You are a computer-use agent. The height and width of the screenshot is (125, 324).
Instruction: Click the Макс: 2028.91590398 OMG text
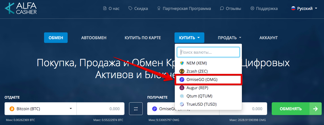[248, 120]
